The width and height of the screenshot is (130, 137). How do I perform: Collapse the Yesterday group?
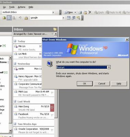click(15, 64)
